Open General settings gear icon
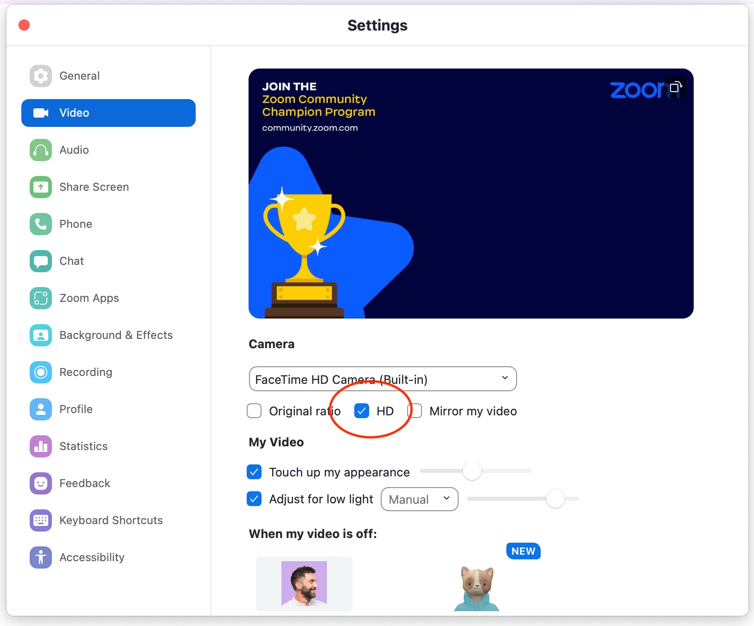This screenshot has width=754, height=626. point(41,76)
